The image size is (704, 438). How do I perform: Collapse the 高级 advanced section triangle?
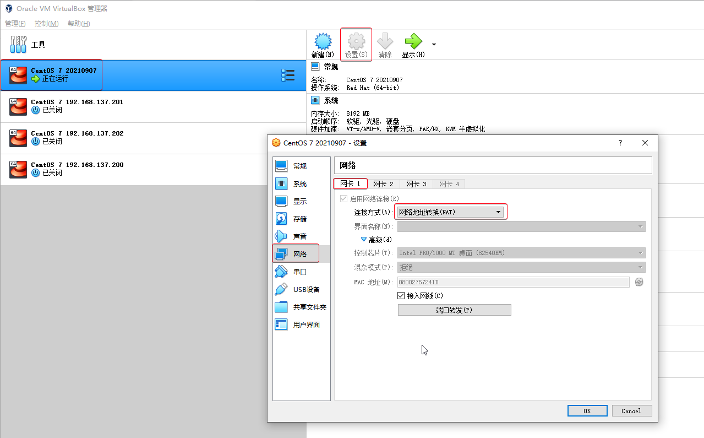363,240
